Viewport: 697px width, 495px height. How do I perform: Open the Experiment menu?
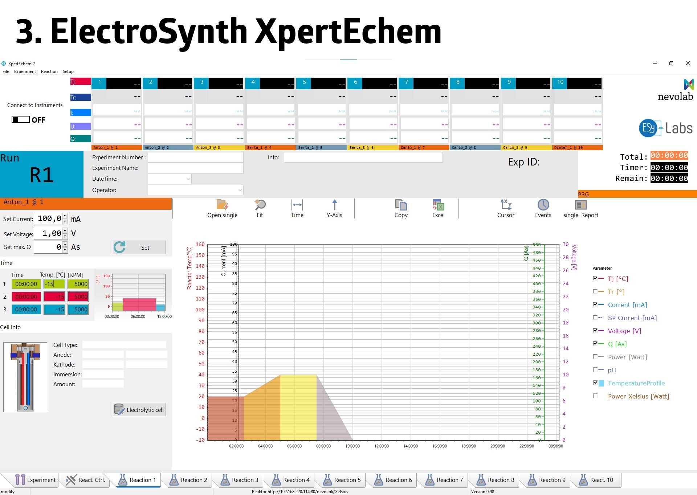tap(25, 71)
